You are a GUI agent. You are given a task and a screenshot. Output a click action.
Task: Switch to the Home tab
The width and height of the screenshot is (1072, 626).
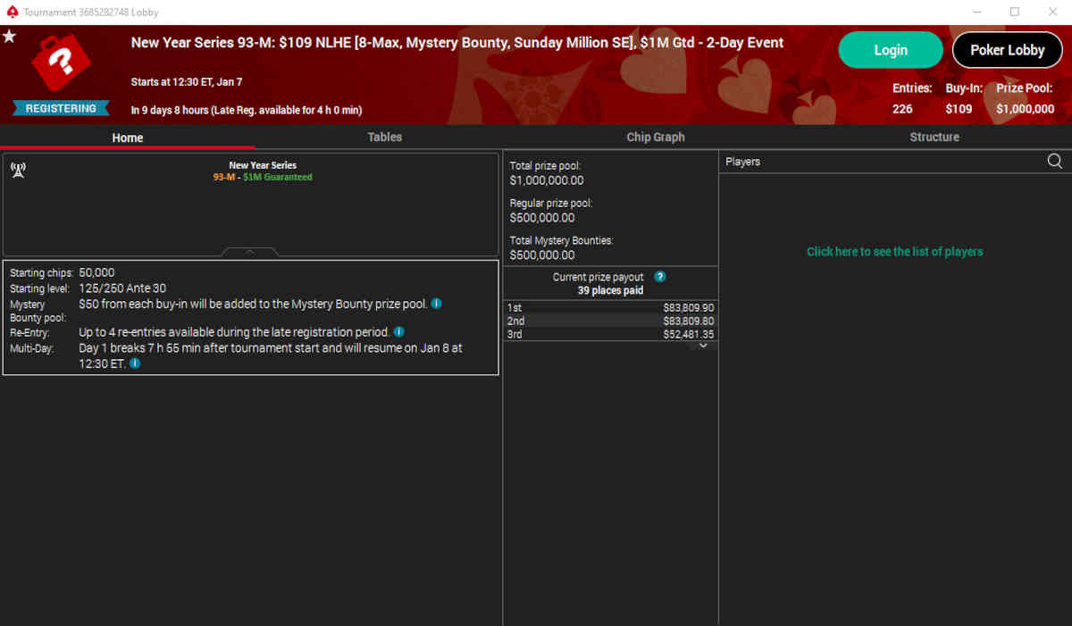coord(128,138)
